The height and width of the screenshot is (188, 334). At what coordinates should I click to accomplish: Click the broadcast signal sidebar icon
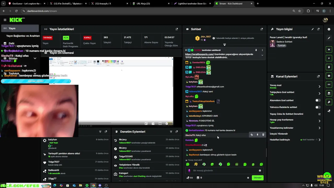click(329, 85)
